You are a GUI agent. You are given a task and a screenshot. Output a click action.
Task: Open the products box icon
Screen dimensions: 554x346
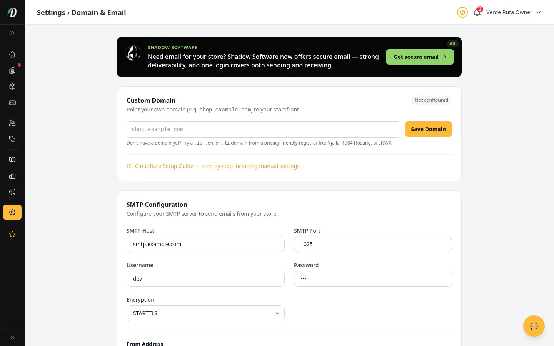[x=12, y=86]
